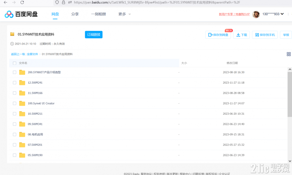This screenshot has width=292, height=175.
Task: Click the scrollbar down arrow
Action: point(290,161)
